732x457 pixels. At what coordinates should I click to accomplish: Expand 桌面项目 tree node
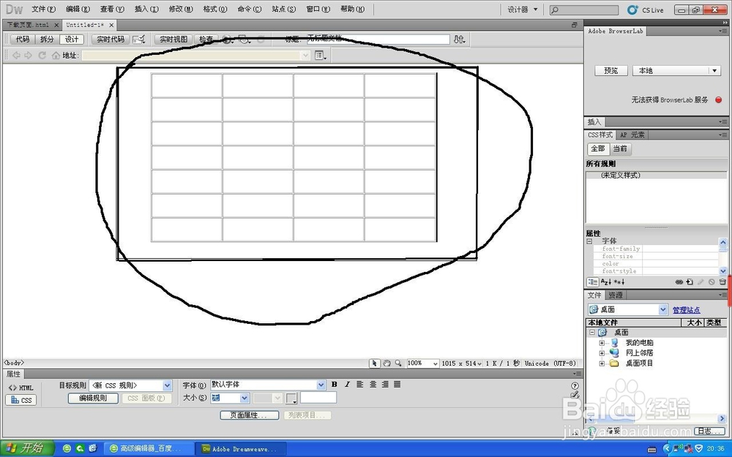pyautogui.click(x=602, y=363)
